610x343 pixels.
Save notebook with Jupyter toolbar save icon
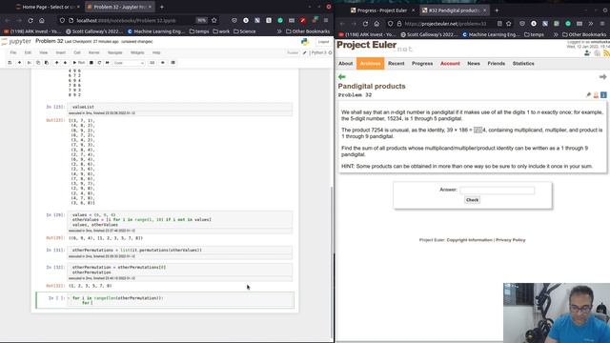[10, 63]
